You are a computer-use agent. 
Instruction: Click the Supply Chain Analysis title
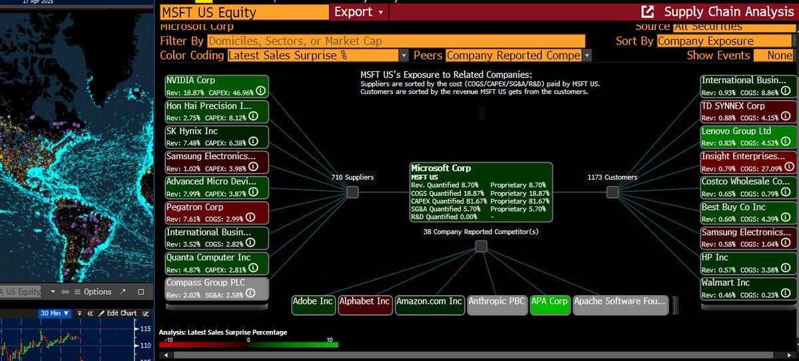(x=728, y=12)
